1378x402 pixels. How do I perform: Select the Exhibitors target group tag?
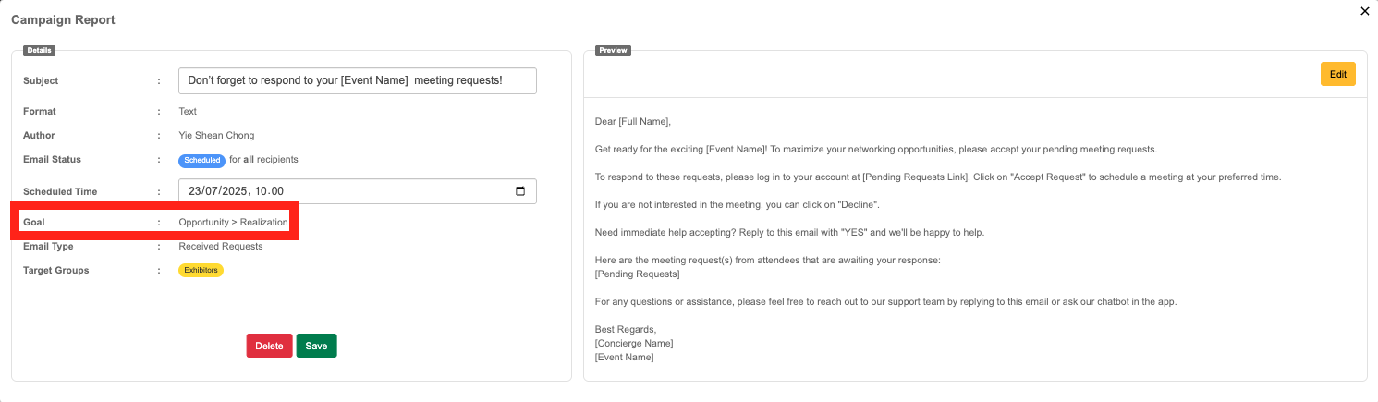pos(201,271)
